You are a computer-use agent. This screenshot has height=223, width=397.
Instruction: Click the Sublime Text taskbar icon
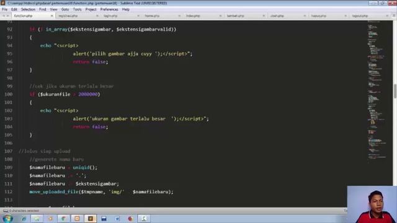click(91, 219)
